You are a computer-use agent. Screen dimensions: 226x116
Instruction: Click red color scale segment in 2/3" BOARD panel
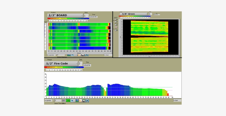[x=49, y=18]
